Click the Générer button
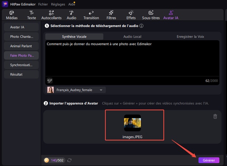The image size is (227, 166). coord(209,160)
